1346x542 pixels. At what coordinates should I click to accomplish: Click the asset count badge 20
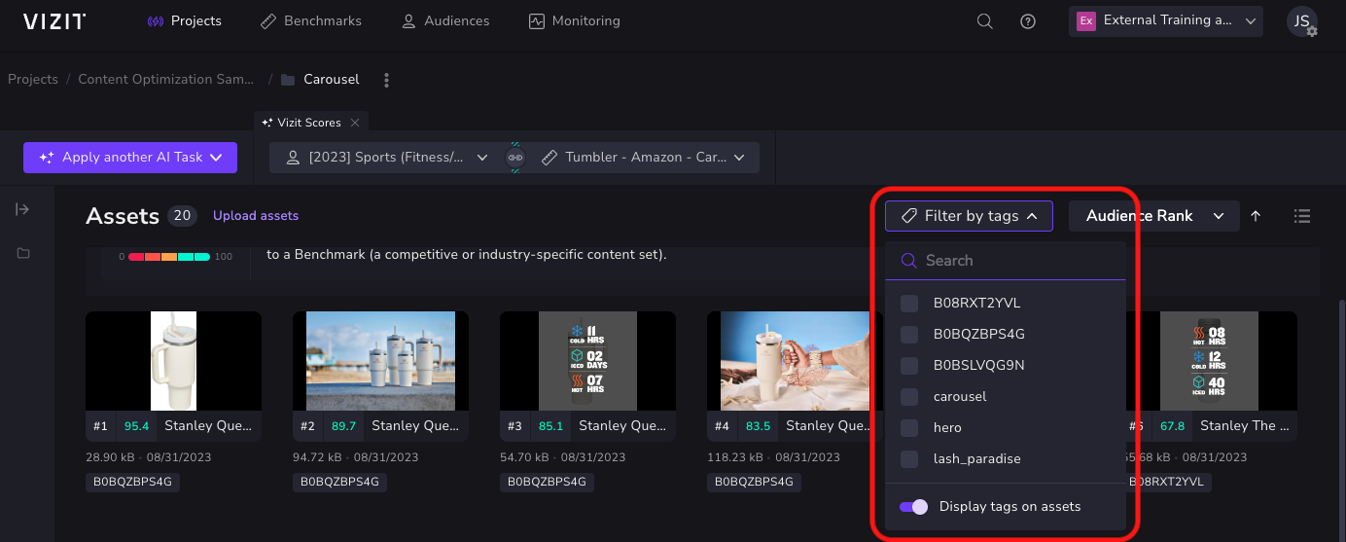click(x=182, y=216)
